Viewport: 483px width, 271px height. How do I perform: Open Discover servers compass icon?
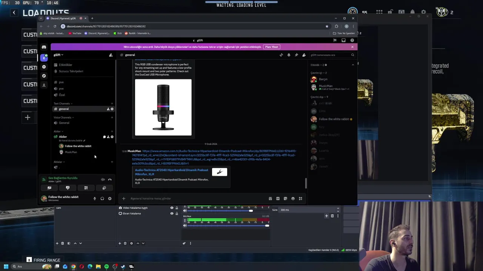pos(44,76)
